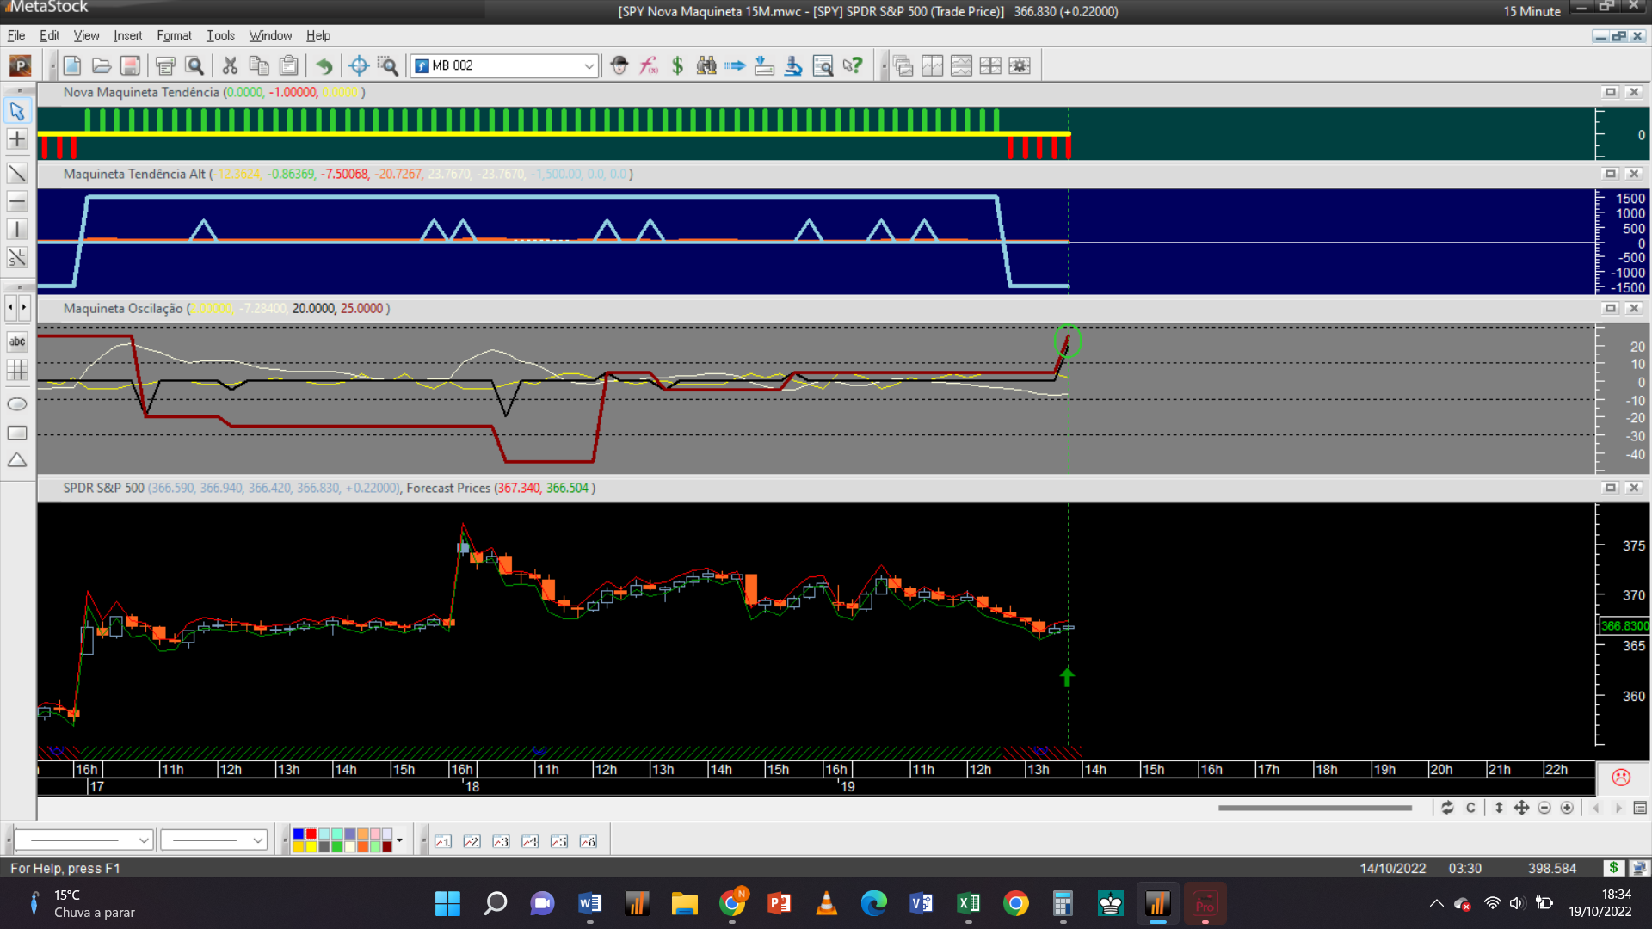Select the abc text annotation tool

tap(17, 341)
